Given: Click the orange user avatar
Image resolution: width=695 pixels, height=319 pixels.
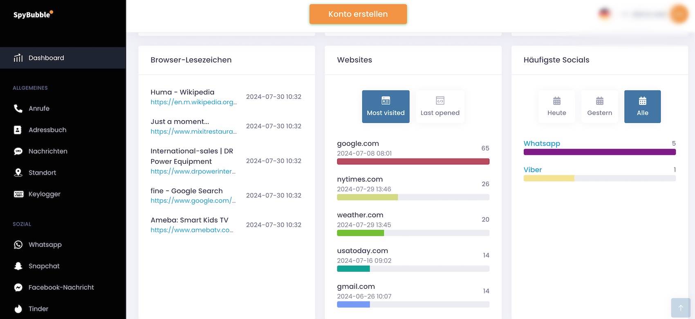Looking at the screenshot, I should click(679, 14).
